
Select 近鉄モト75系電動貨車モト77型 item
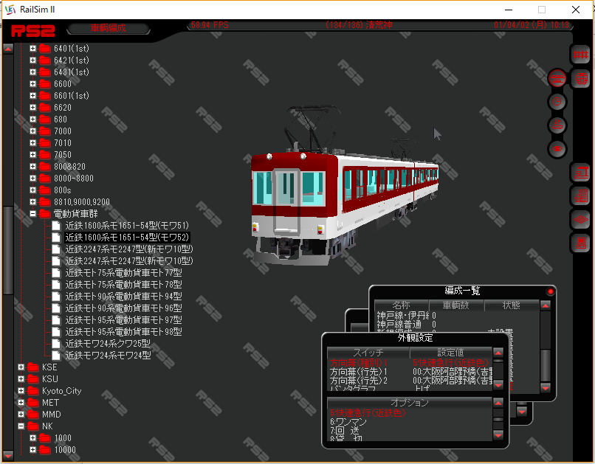(x=123, y=272)
